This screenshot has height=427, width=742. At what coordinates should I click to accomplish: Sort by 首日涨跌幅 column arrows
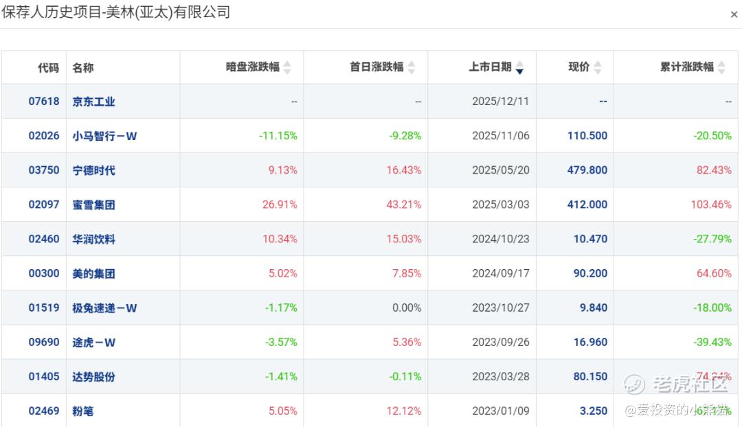[412, 68]
